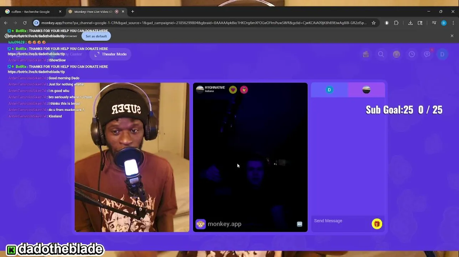Click the H1GHNATIVE profile avatar in video
Image resolution: width=459 pixels, height=257 pixels.
tap(200, 89)
